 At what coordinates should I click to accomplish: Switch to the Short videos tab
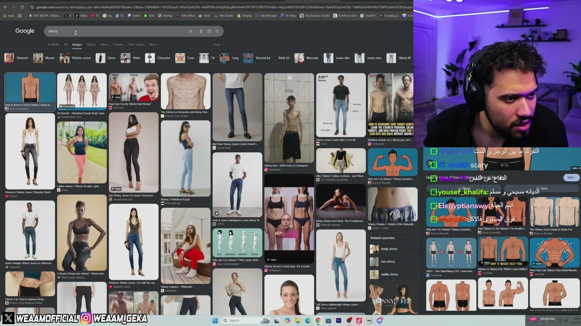point(136,44)
